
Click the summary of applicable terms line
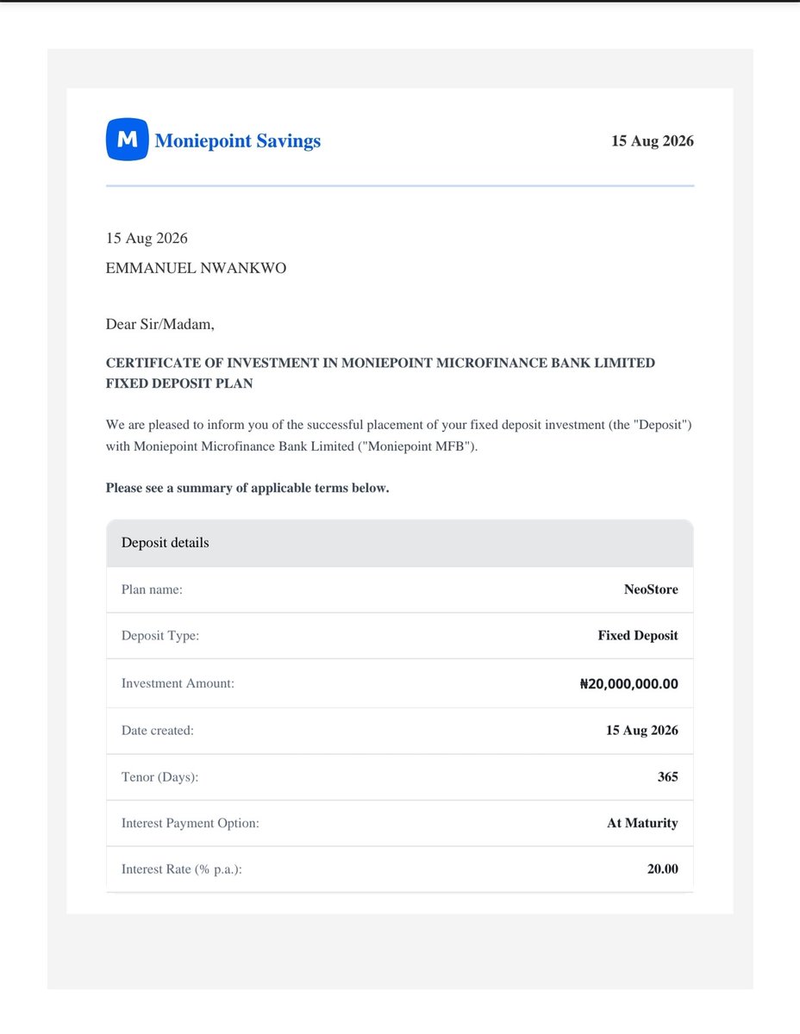tap(247, 488)
